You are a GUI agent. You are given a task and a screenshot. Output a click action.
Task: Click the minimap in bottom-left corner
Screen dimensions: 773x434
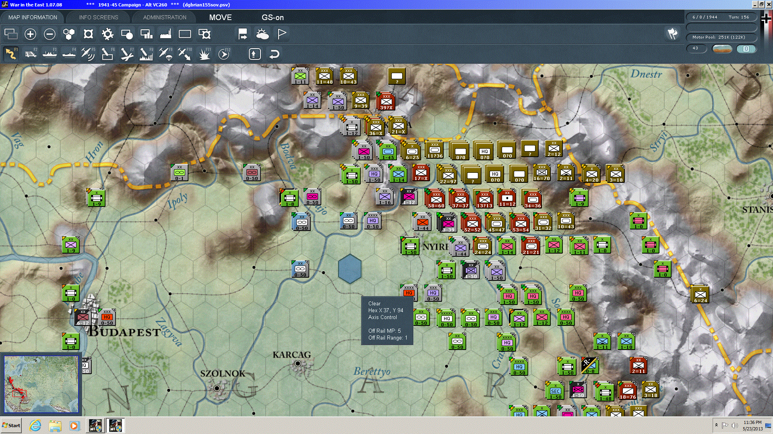coord(41,384)
